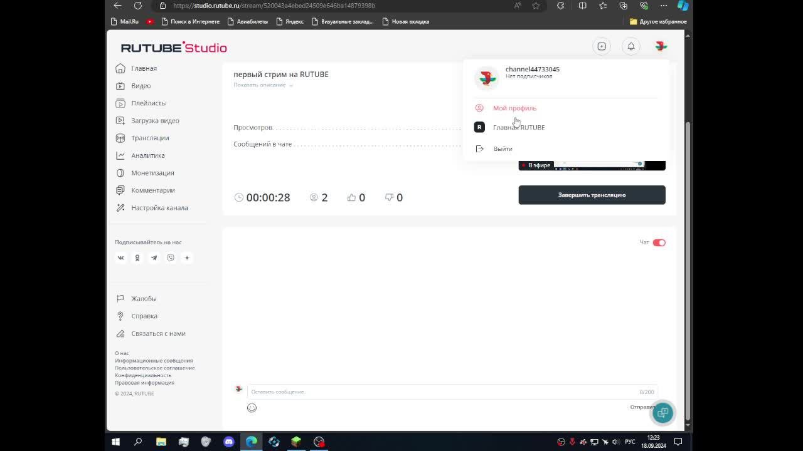The image size is (803, 451).
Task: Open Загрузка видео page
Action: click(155, 120)
